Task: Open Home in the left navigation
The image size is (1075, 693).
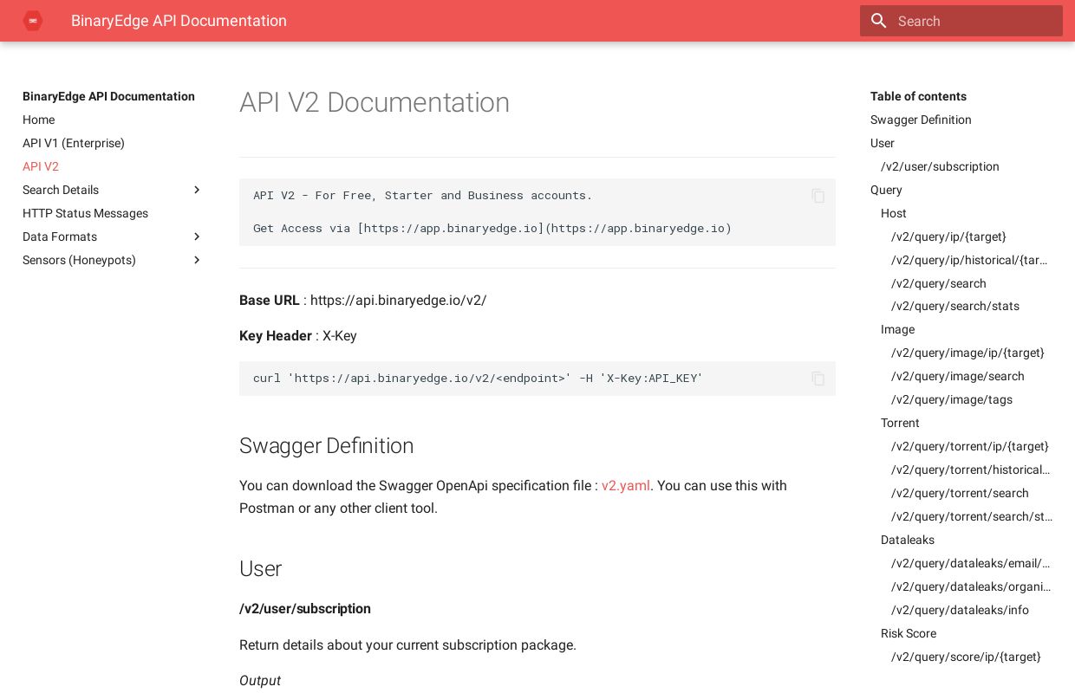Action: 38,120
